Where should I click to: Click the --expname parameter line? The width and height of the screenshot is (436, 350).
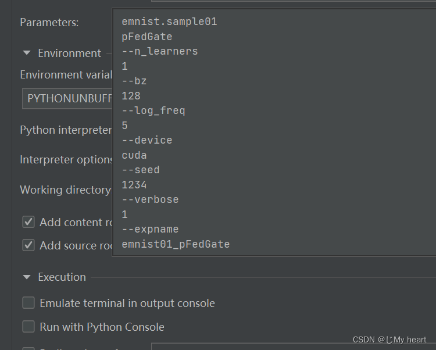(x=150, y=229)
